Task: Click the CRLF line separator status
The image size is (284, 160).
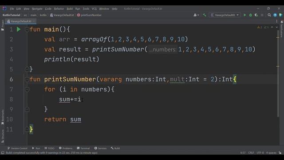Action: [251, 153]
